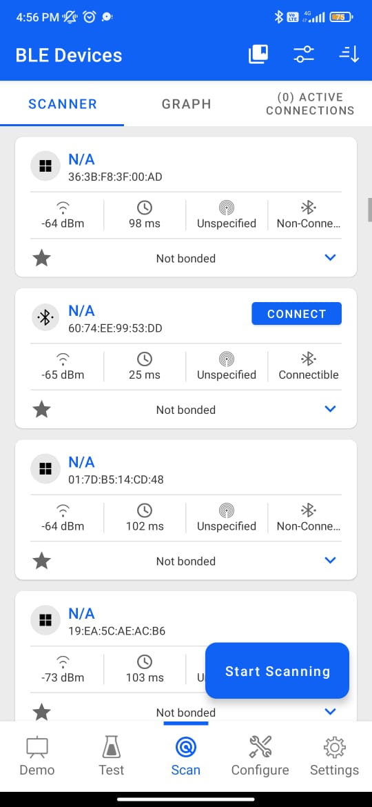Open scan filter sliders icon
This screenshot has height=807, width=372.
coord(304,54)
